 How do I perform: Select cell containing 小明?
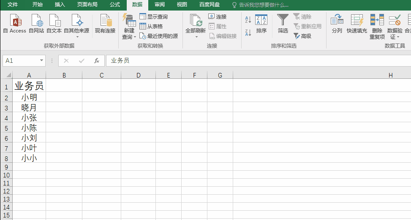click(29, 97)
